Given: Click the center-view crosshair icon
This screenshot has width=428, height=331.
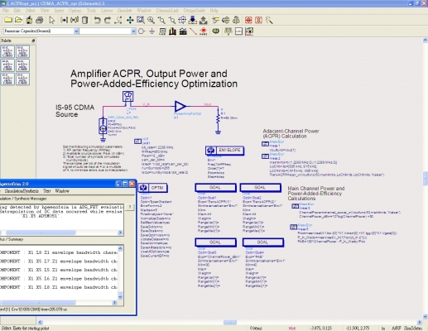Looking at the screenshot, I should (x=182, y=20).
